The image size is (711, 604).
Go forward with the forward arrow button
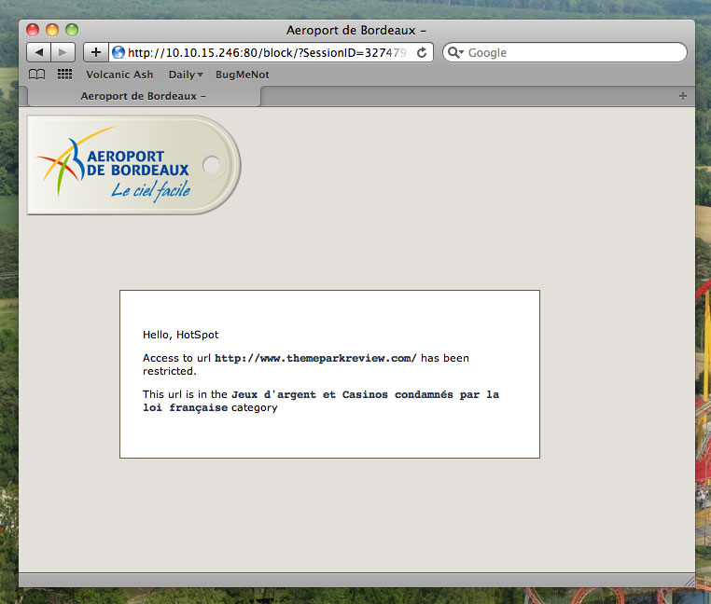[63, 52]
